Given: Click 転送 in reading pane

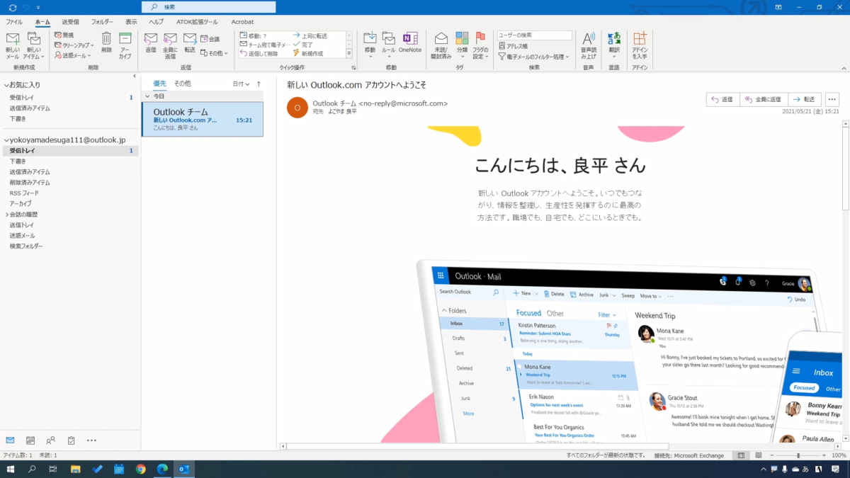Looking at the screenshot, I should click(x=805, y=100).
